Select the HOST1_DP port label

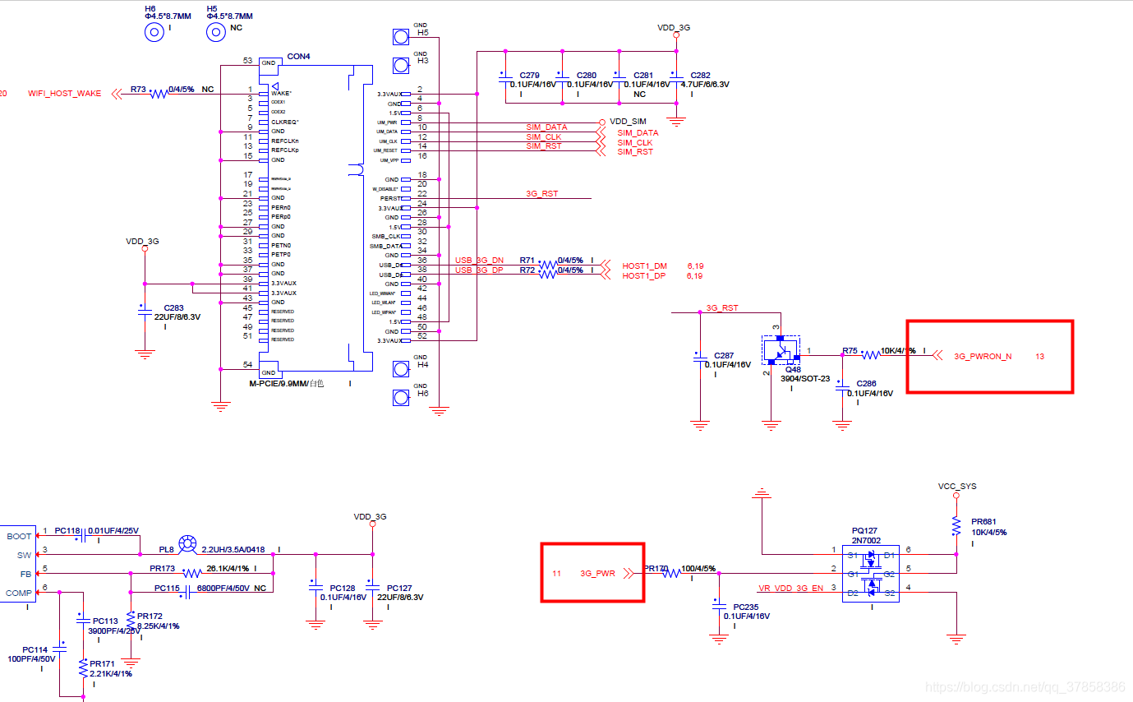[645, 276]
